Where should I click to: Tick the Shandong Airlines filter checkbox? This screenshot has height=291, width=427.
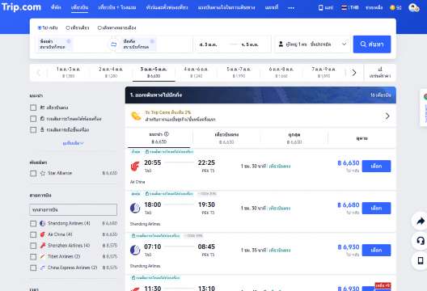pos(33,223)
